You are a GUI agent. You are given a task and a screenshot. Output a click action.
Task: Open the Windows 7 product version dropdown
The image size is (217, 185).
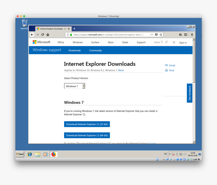click(74, 86)
